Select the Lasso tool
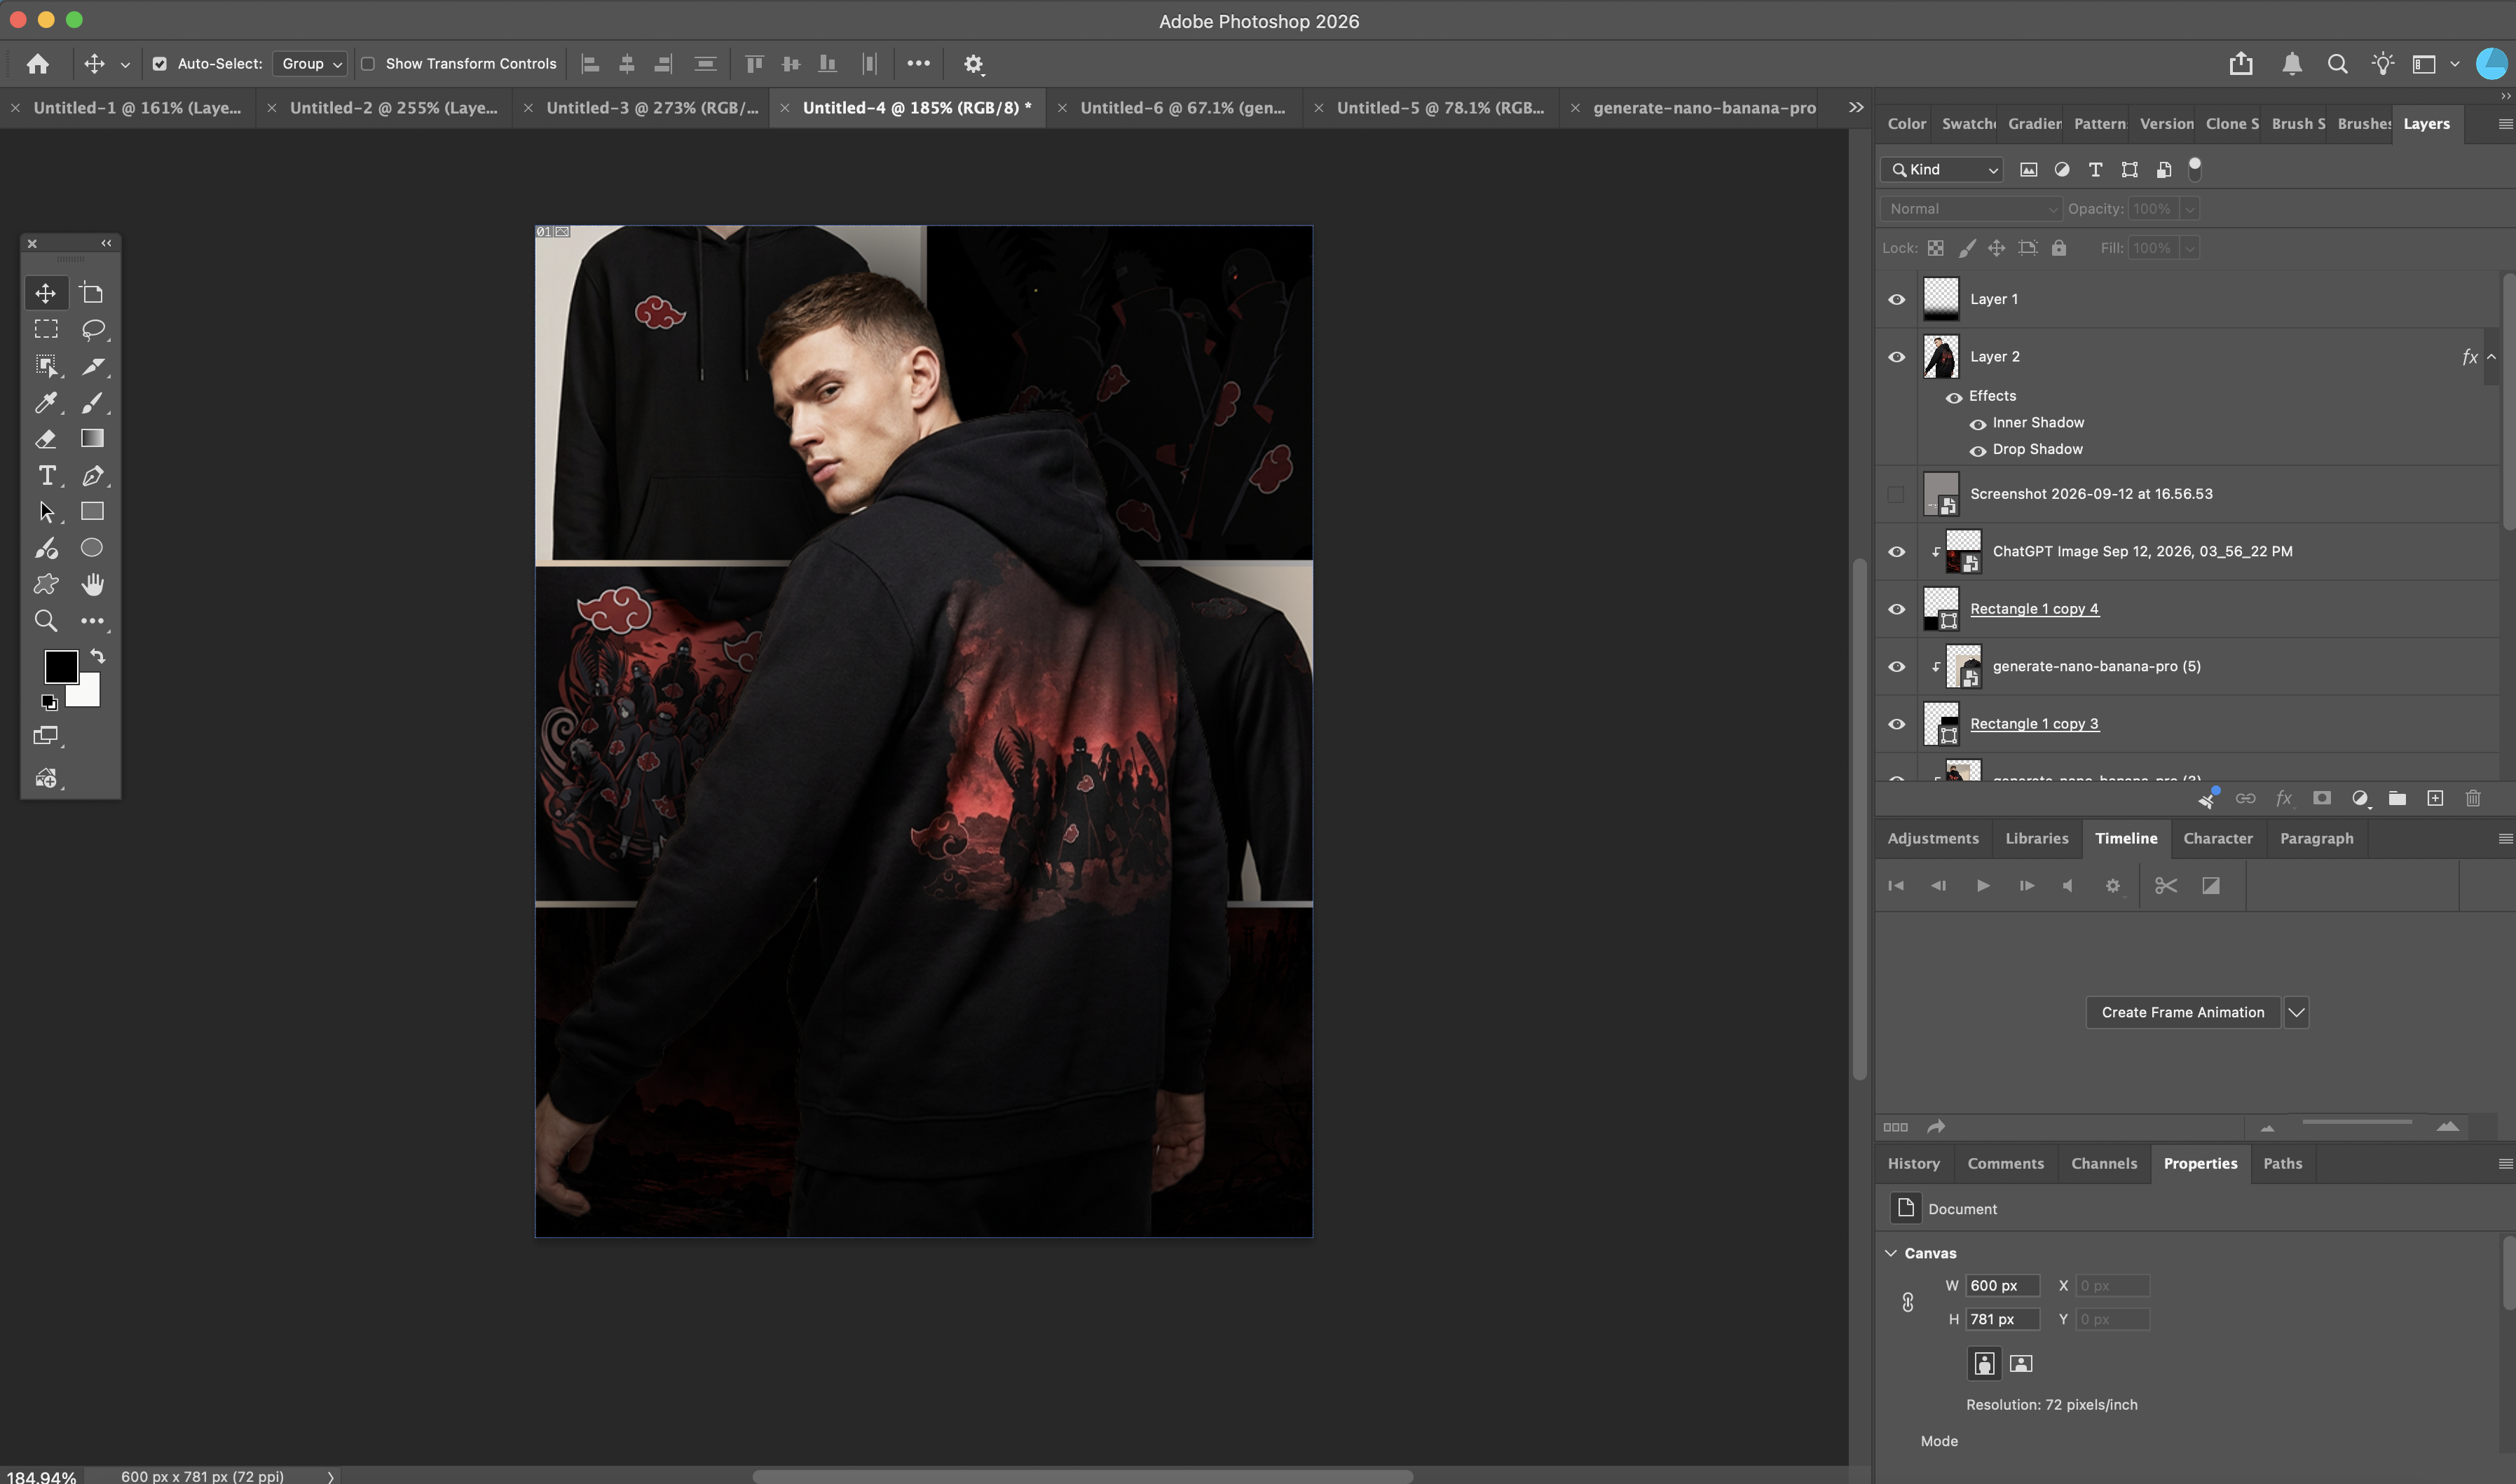This screenshot has height=1484, width=2516. point(93,329)
